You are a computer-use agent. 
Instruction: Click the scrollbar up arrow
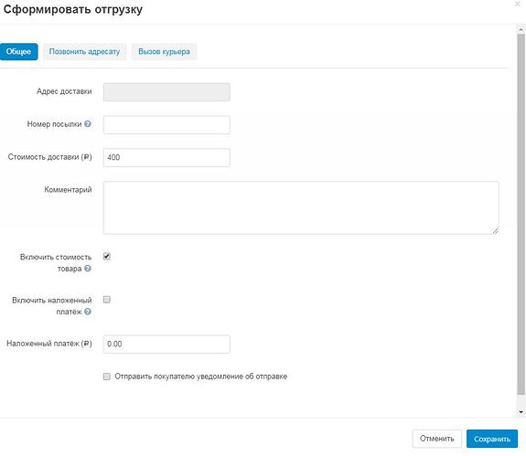[521, 29]
